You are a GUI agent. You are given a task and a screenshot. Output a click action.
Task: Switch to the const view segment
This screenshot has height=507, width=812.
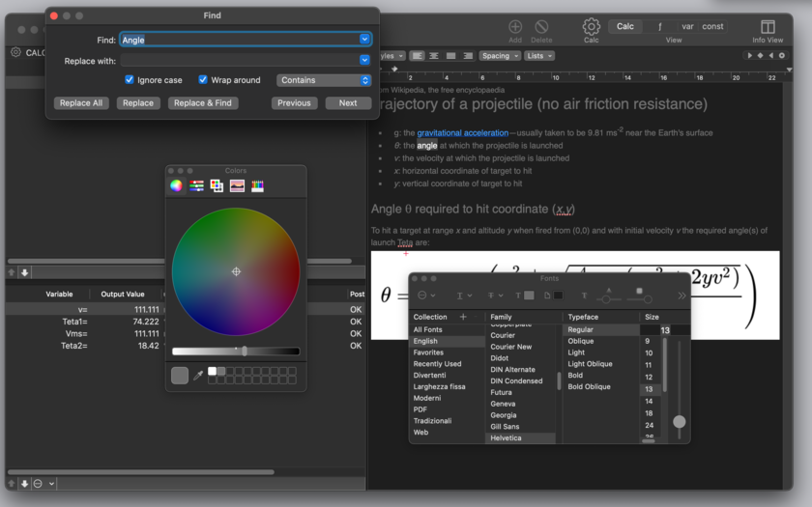(x=712, y=26)
